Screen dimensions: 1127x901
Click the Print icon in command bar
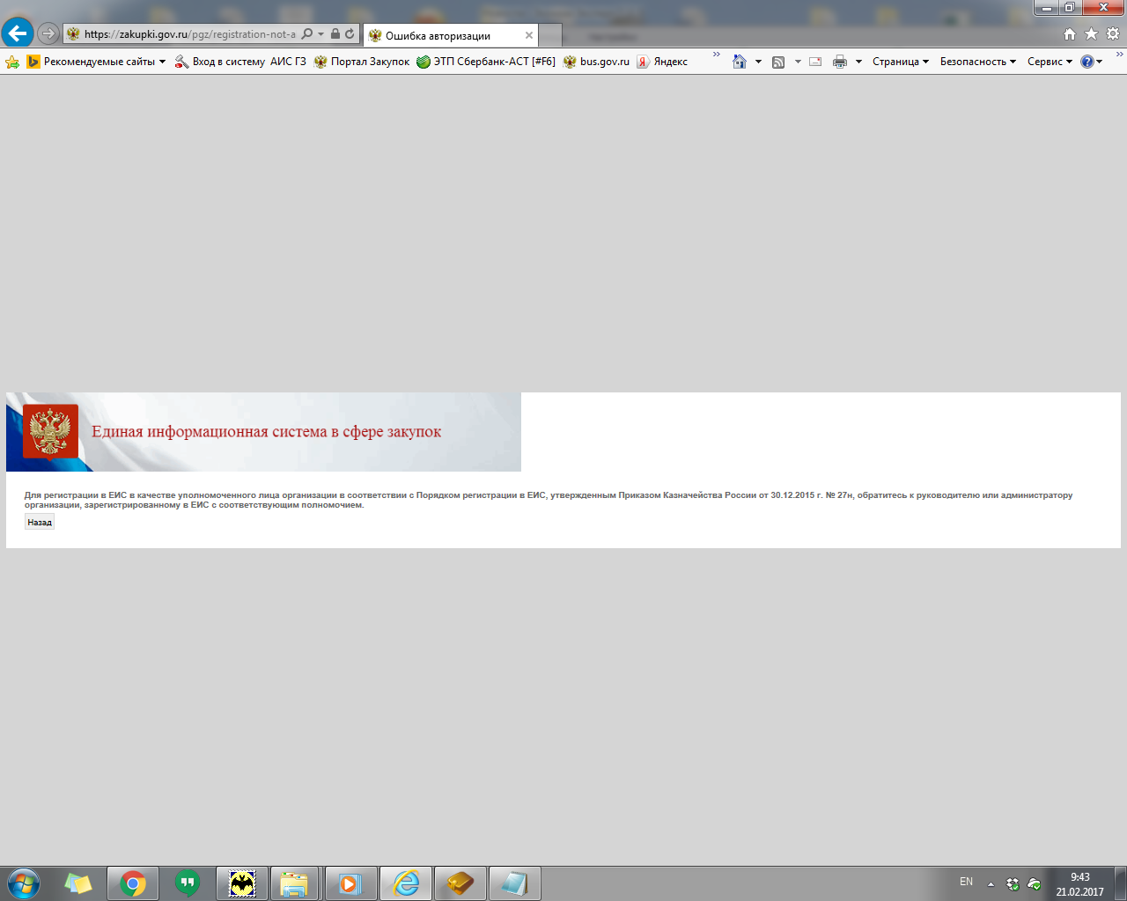click(x=840, y=62)
